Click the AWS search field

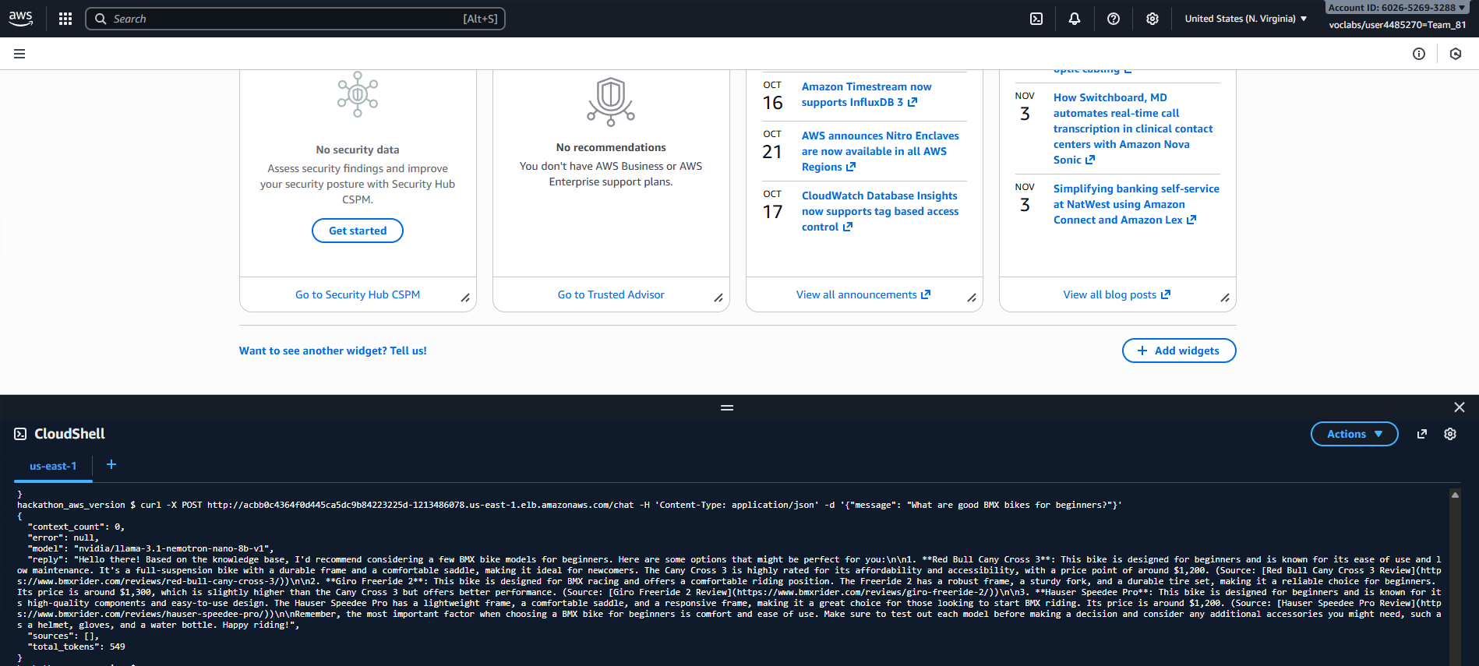(x=295, y=19)
